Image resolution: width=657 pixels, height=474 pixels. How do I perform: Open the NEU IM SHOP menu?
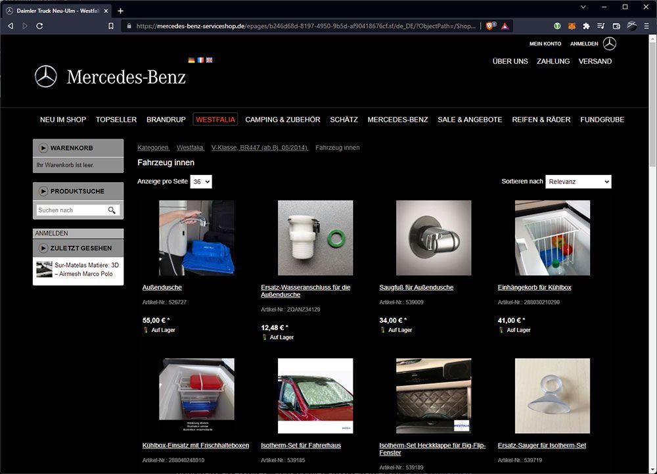pyautogui.click(x=63, y=120)
